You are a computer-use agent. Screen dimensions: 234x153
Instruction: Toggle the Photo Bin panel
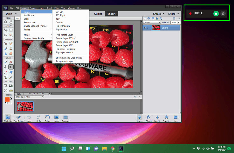(x=8, y=118)
